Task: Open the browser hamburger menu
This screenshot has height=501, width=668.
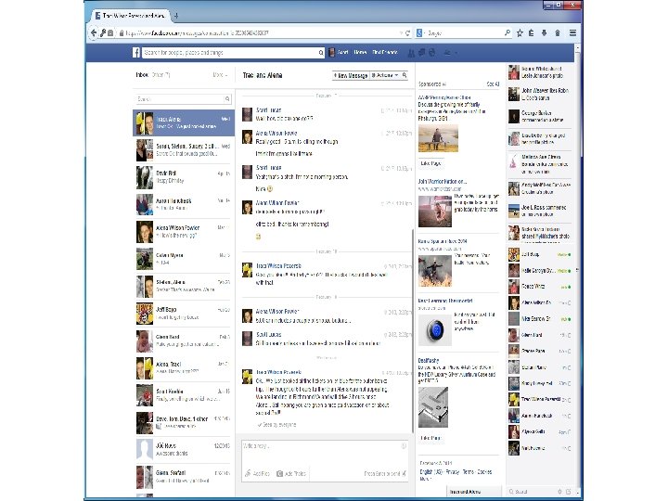Action: click(x=572, y=32)
